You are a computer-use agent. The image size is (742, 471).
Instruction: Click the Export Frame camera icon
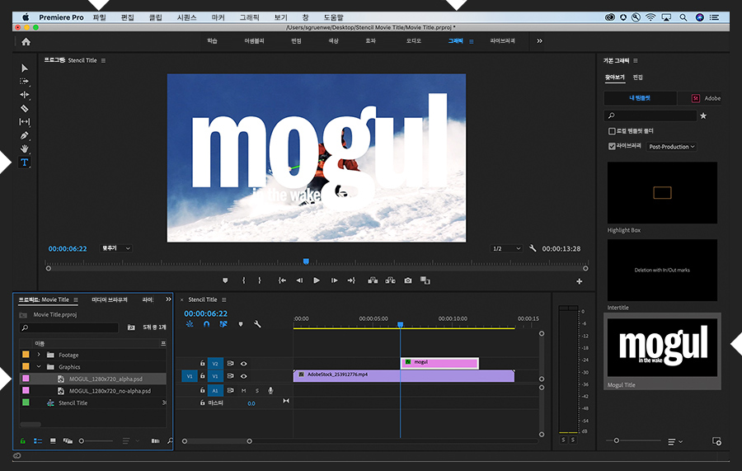tap(407, 280)
